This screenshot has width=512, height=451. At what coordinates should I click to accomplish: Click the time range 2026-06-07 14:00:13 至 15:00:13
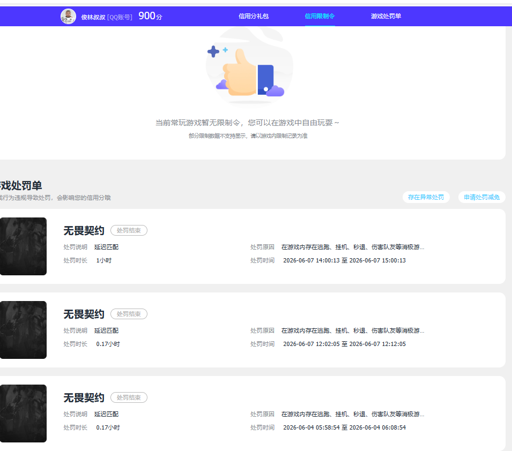(345, 260)
